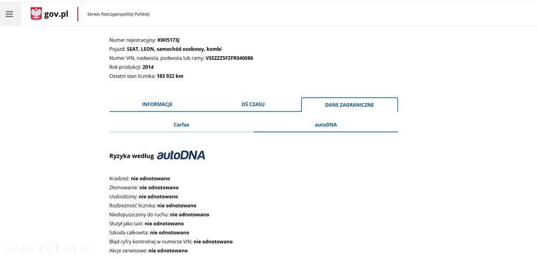Click the Serwis Rzeczypospolitej Polskiej label
Screen dimensions: 537x259
pos(118,14)
